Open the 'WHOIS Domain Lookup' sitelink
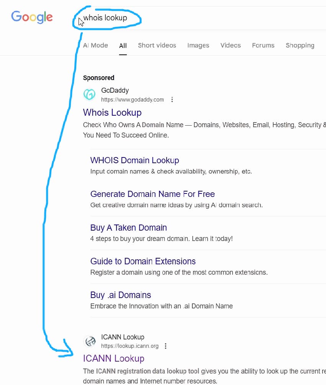The image size is (326, 385). [134, 161]
